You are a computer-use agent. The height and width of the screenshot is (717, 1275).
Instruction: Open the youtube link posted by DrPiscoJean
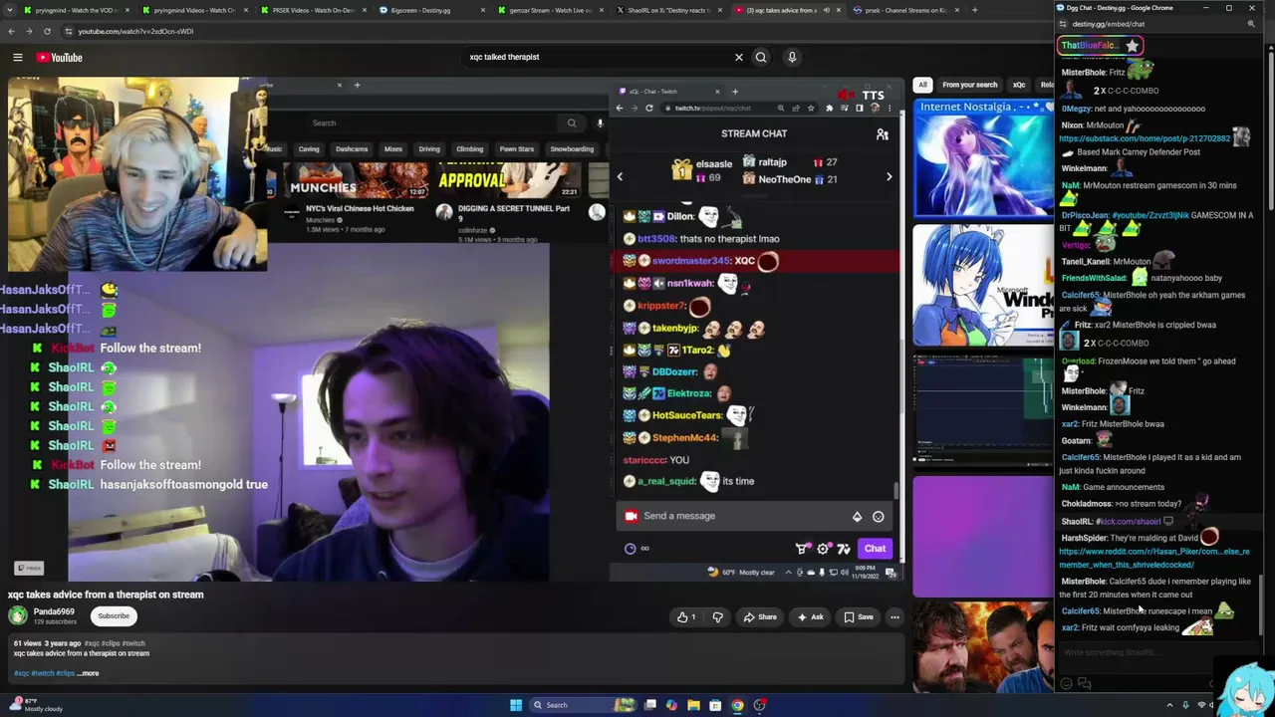pyautogui.click(x=1150, y=215)
